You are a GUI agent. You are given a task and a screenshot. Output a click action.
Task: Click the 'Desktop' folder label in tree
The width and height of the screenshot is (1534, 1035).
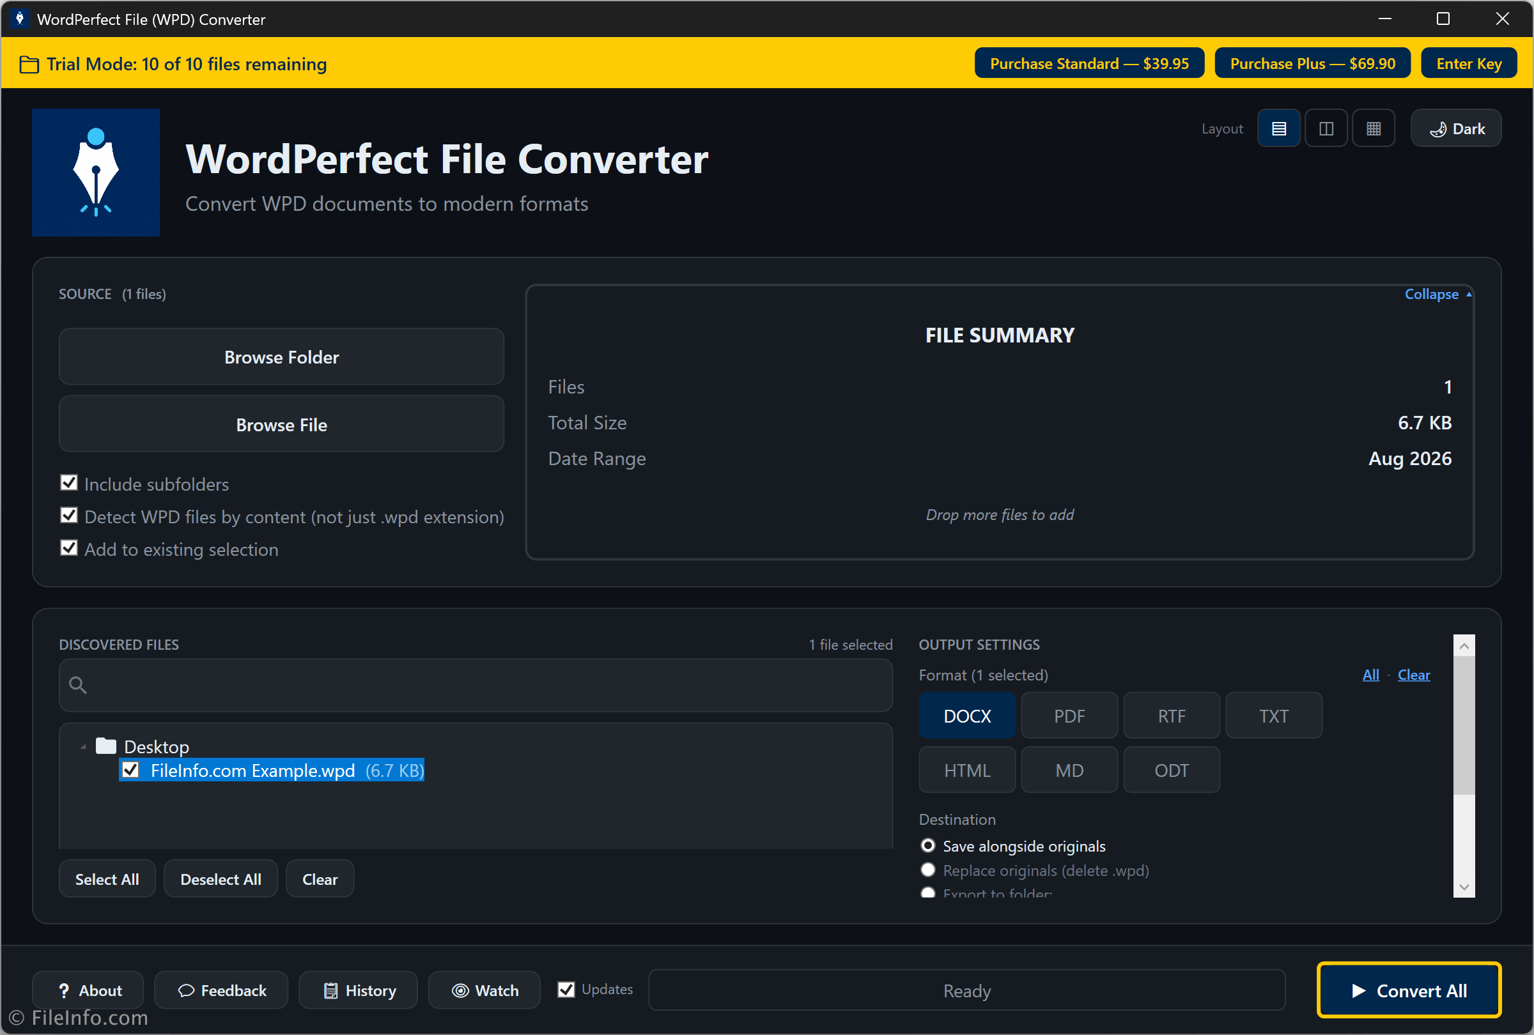click(157, 747)
